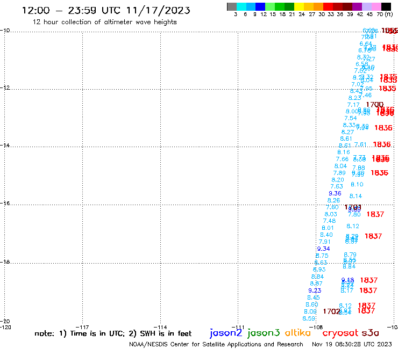Click the subtitle '12 hour collection of altimeter wave heights'
Viewport: 398px width, 349px height.
[104, 22]
